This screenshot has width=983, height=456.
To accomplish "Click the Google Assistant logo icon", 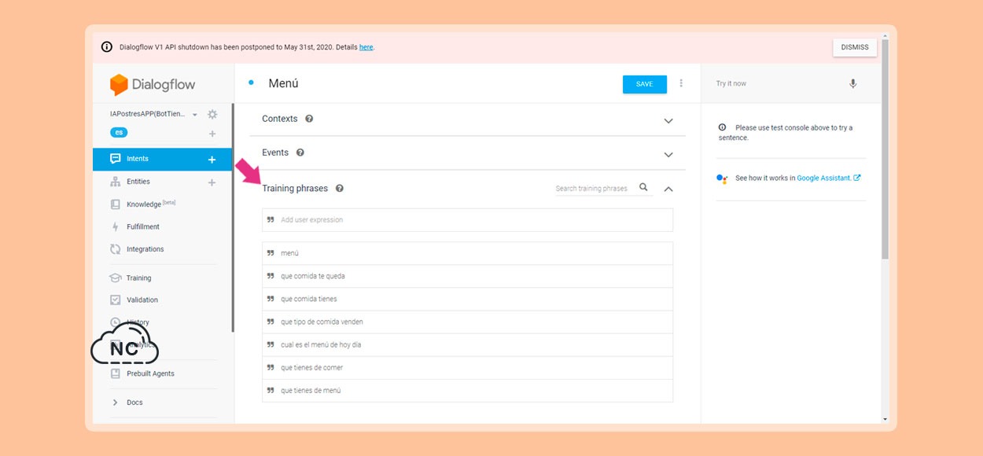I will click(723, 179).
